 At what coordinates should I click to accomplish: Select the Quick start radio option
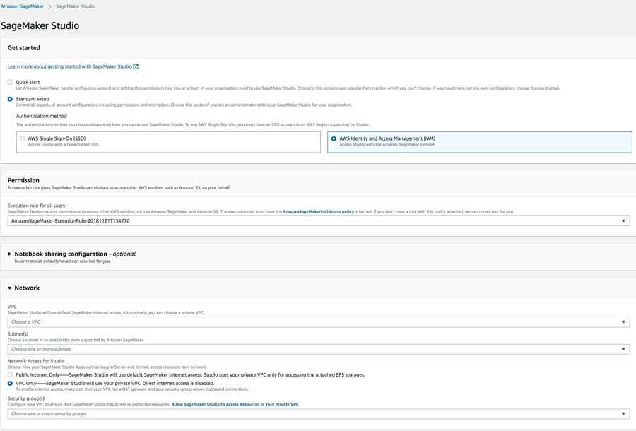[10, 82]
